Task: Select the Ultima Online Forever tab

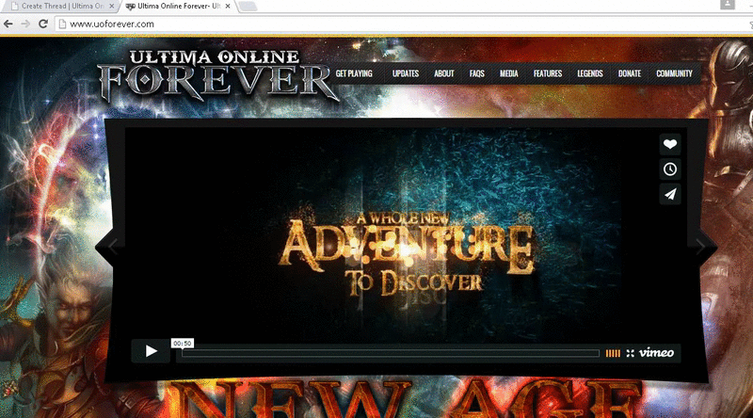Action: [x=178, y=7]
